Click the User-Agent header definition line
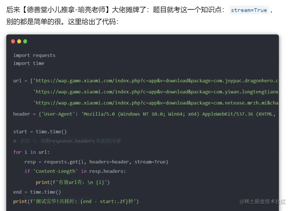This screenshot has width=292, height=211. (x=143, y=114)
